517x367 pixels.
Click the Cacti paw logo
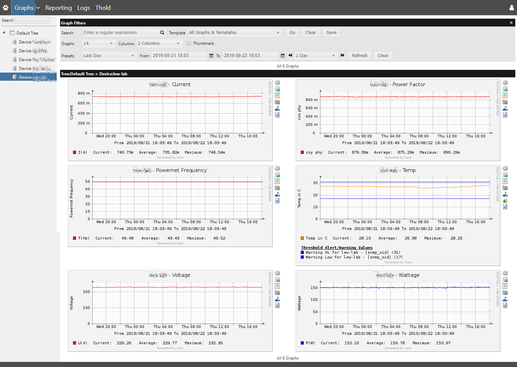tap(5, 7)
